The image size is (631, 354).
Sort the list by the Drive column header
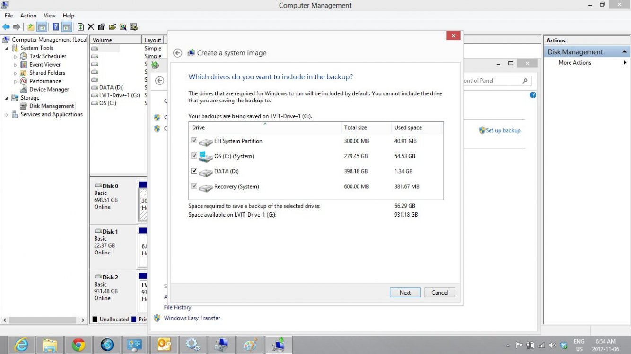click(x=265, y=127)
